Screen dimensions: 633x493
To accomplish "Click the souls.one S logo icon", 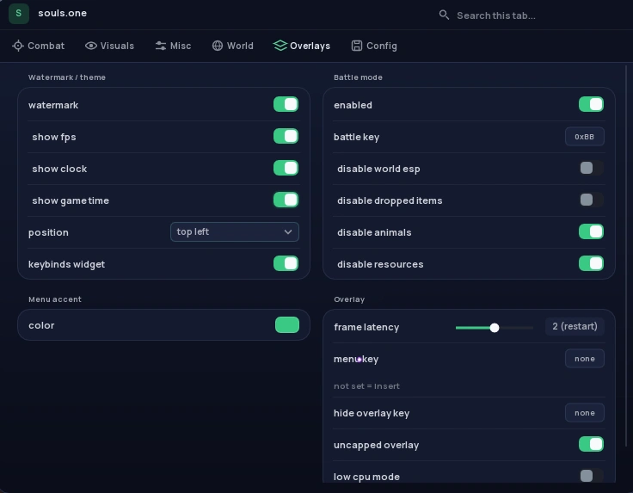I will point(19,13).
